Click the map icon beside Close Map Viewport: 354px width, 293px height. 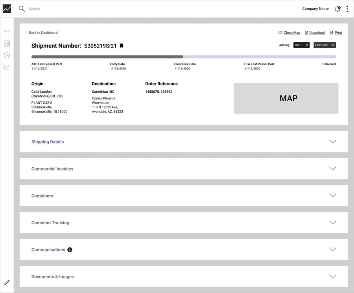coord(280,33)
